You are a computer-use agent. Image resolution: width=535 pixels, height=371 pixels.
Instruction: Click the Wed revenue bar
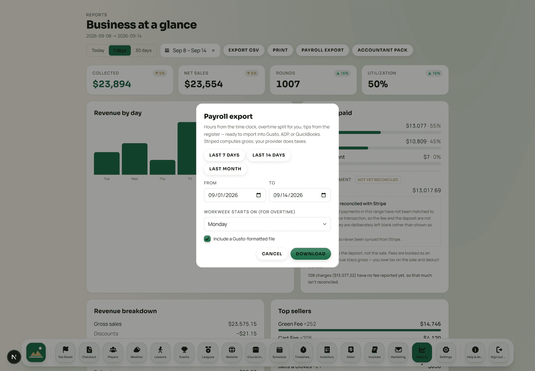(134, 159)
